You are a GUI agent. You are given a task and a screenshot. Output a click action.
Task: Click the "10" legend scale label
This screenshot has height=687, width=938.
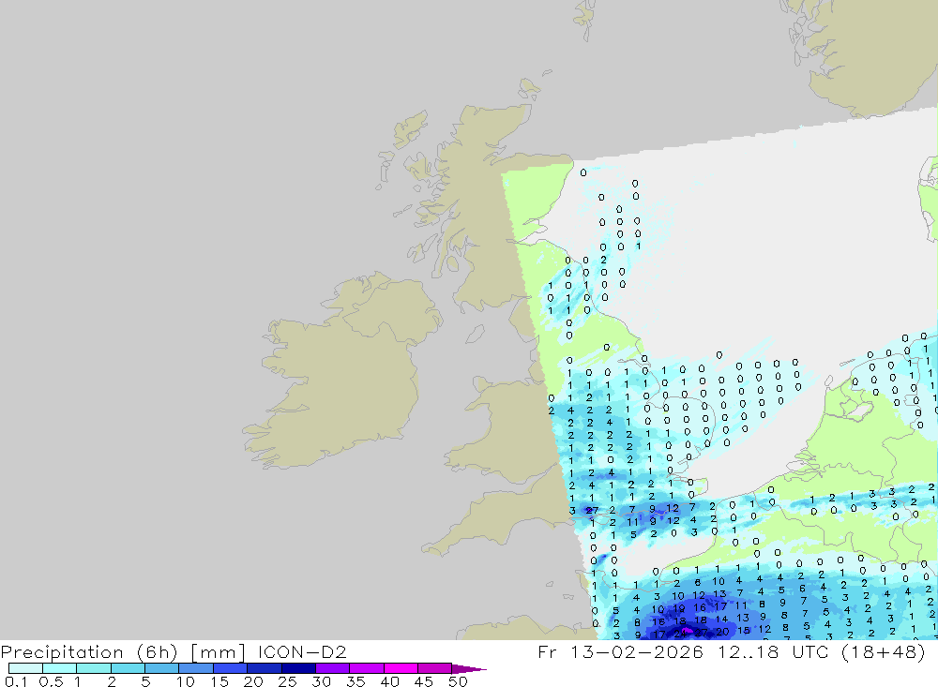pos(186,681)
